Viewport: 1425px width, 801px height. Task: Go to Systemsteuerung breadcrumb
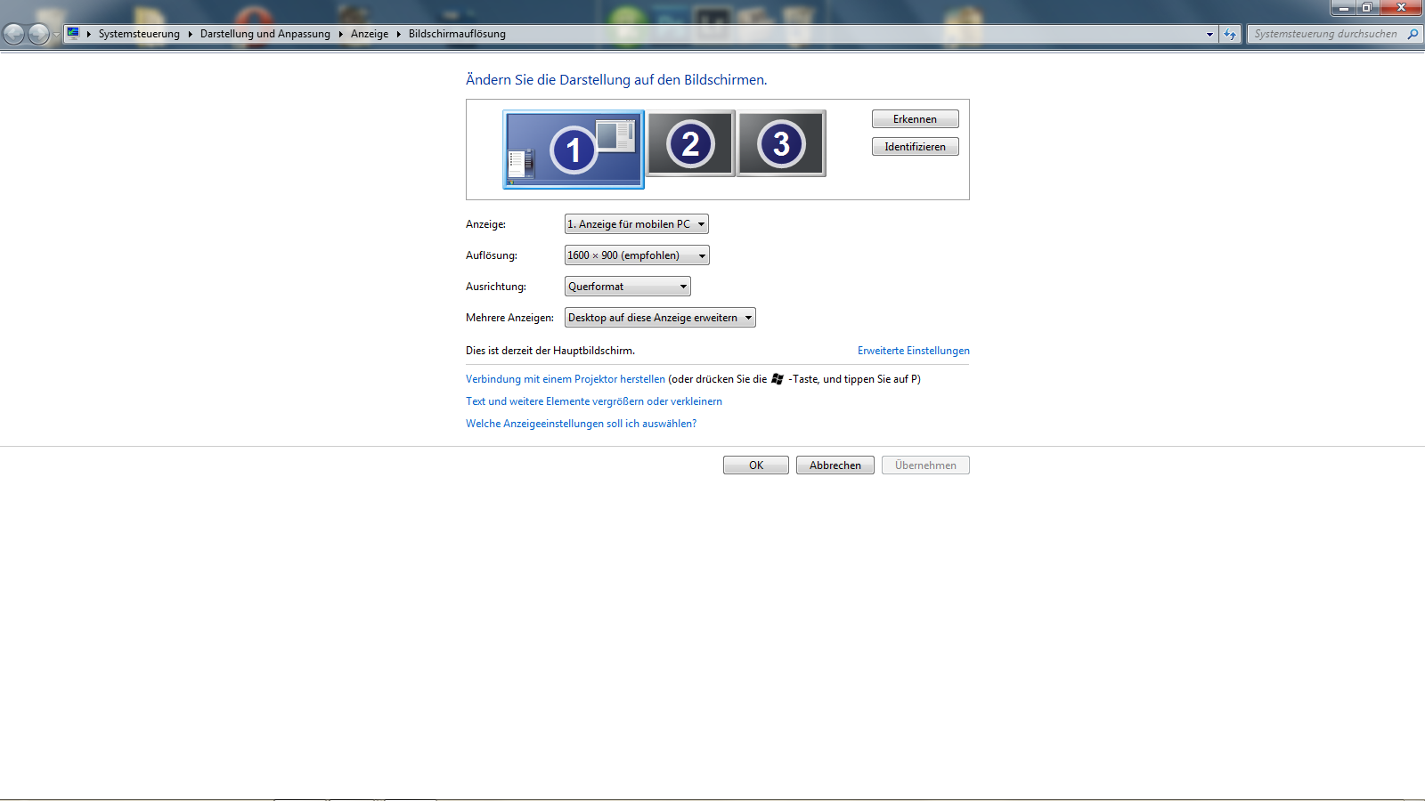click(x=139, y=34)
